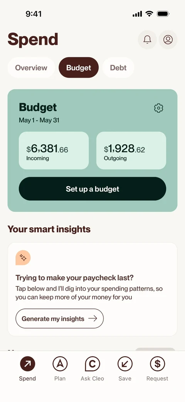Viewport: 185px width, 402px height.
Task: Open the profile account icon
Action: click(168, 39)
